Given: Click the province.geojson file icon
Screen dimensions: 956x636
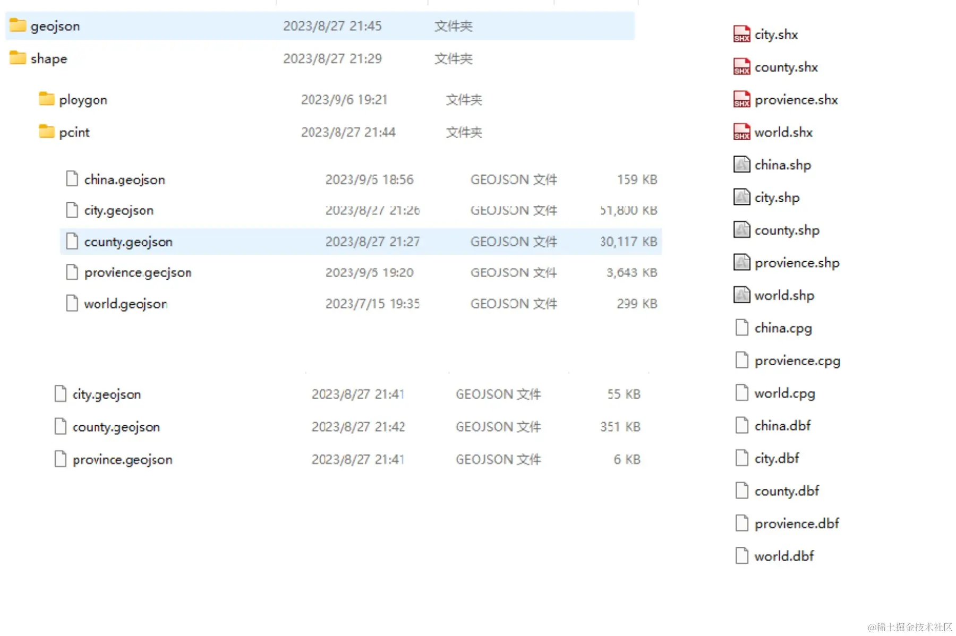Looking at the screenshot, I should [x=61, y=459].
